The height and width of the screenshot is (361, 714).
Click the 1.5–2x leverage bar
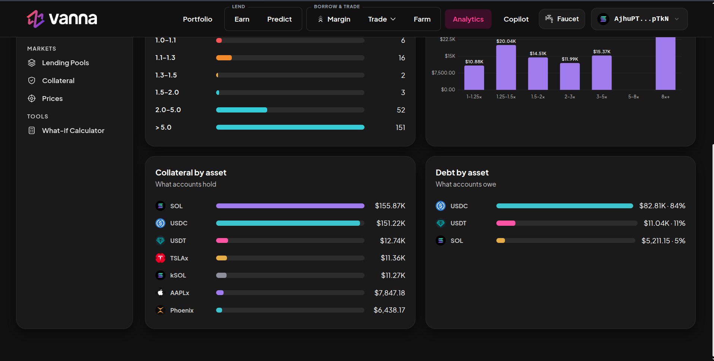point(538,73)
